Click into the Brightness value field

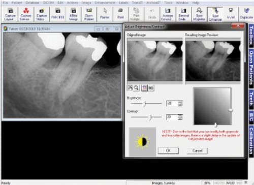[172, 103]
